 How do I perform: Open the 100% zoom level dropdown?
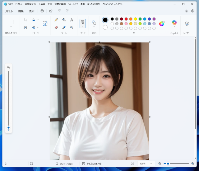[x=146, y=164]
